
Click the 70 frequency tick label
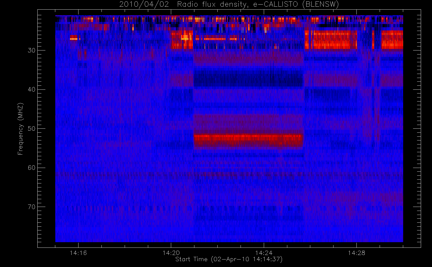pos(32,207)
